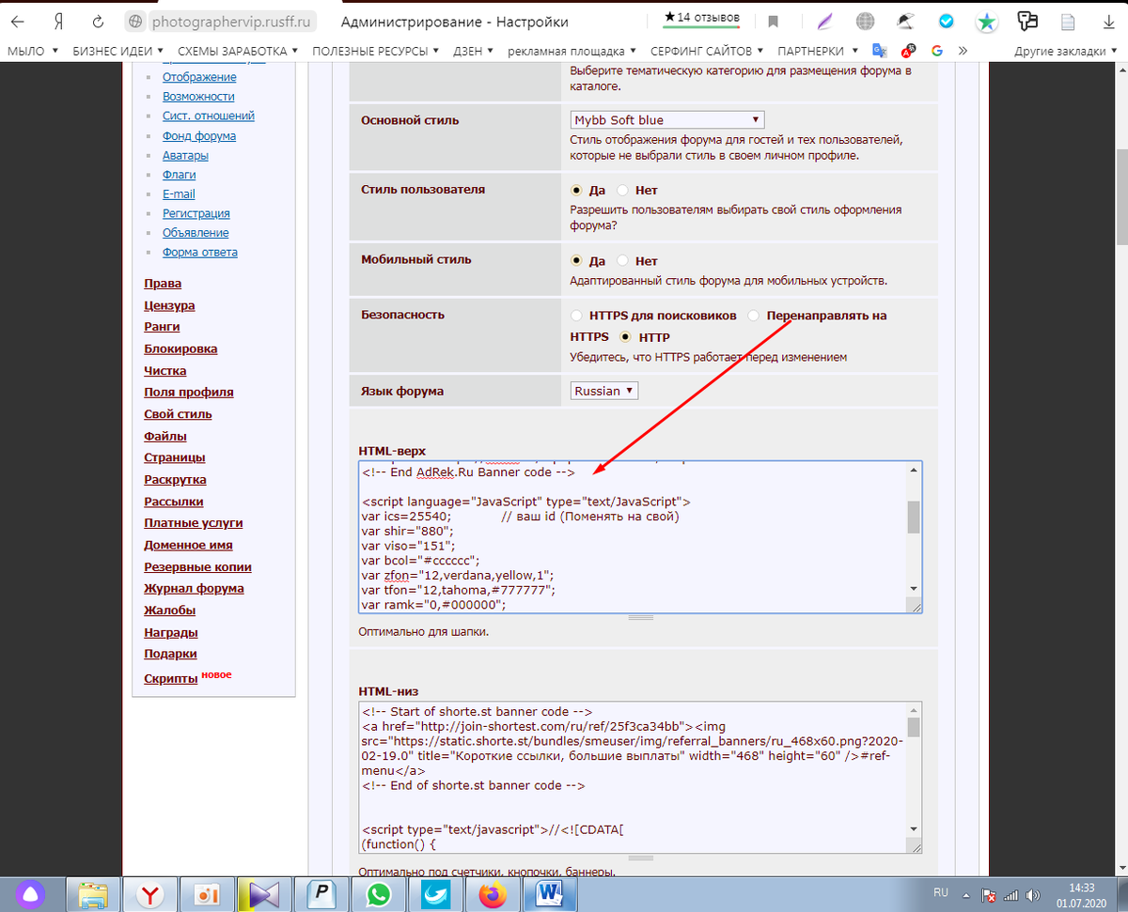Open the E-mail settings link
The image size is (1128, 912).
point(179,193)
